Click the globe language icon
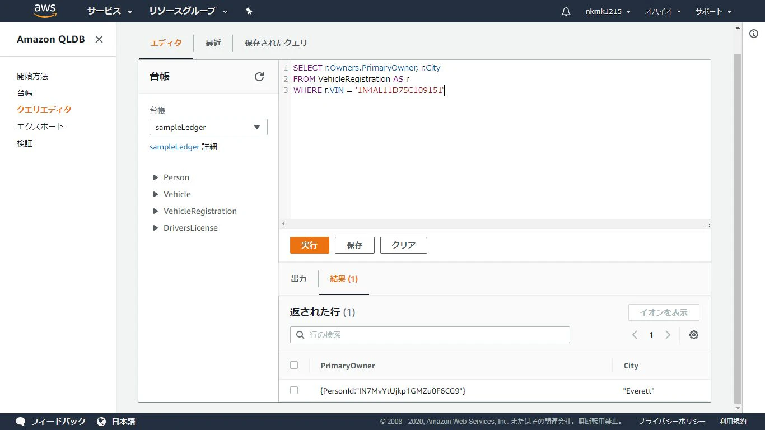 pos(101,422)
